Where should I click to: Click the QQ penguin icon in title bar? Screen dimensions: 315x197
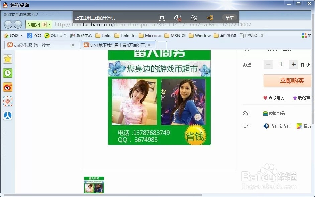(5, 5)
